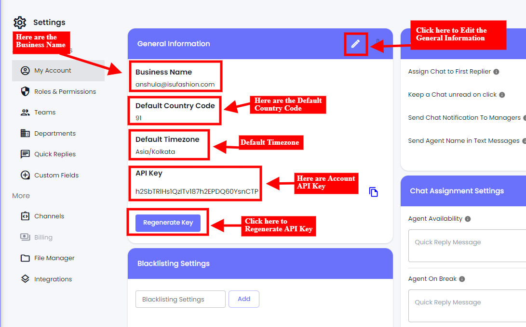Open the My Account menu item
The width and height of the screenshot is (526, 327).
pyautogui.click(x=53, y=71)
